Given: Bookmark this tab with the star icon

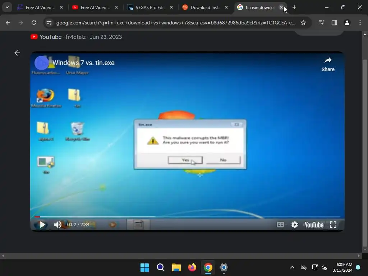Looking at the screenshot, I should 303,23.
